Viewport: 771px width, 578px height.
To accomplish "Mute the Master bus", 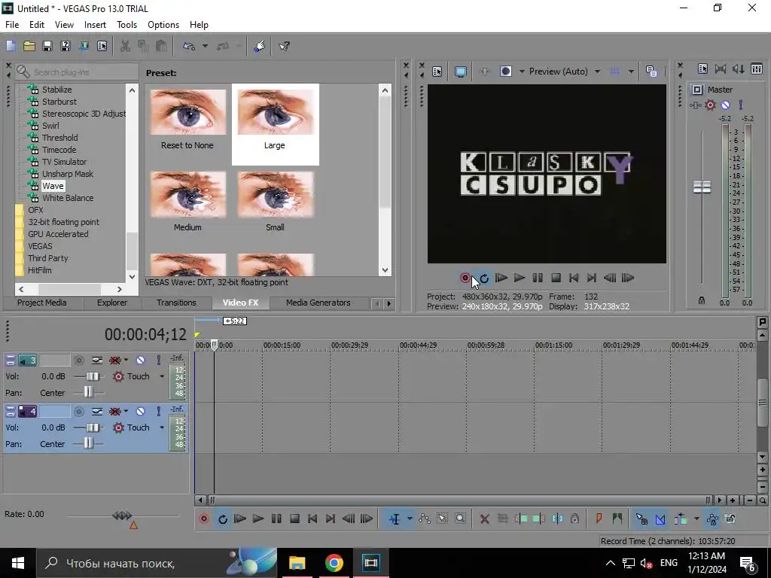I will [725, 105].
